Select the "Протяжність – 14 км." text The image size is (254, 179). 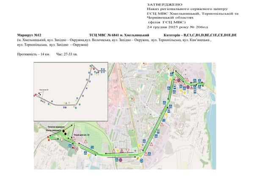(33, 54)
